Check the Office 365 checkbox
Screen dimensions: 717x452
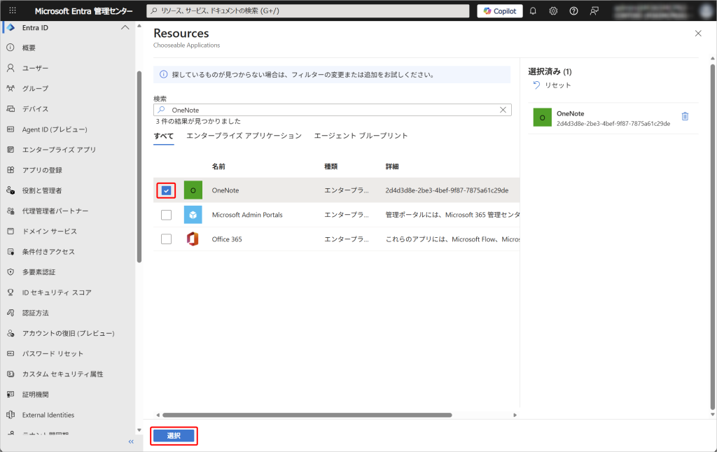(x=166, y=239)
